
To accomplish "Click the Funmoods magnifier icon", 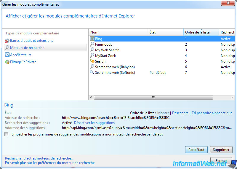I will [x=92, y=44].
